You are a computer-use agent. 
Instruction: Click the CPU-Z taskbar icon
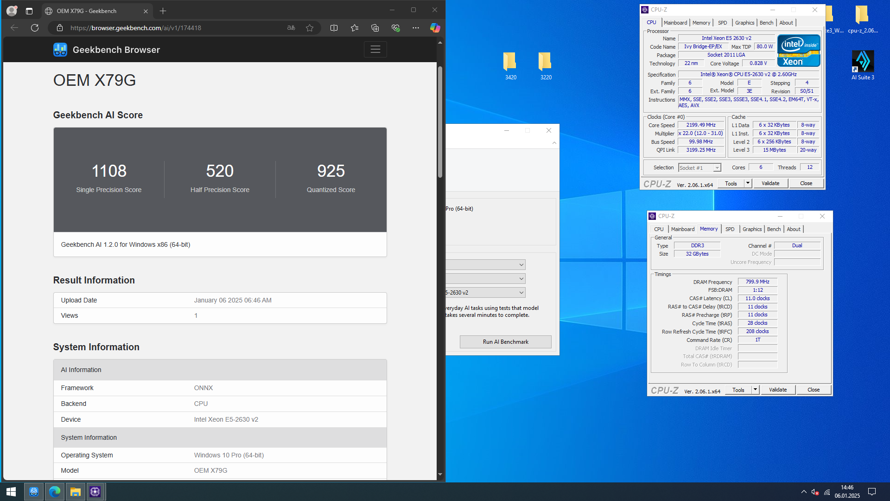tap(95, 492)
